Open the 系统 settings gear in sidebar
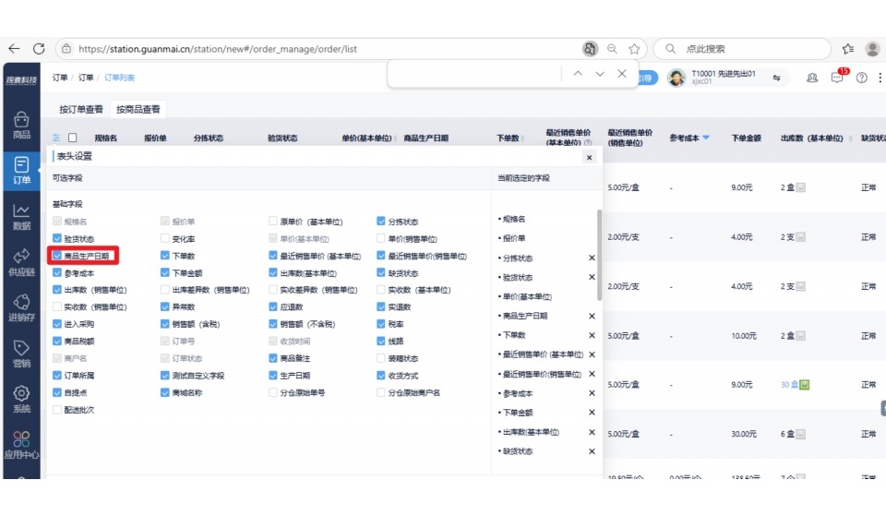 click(21, 399)
